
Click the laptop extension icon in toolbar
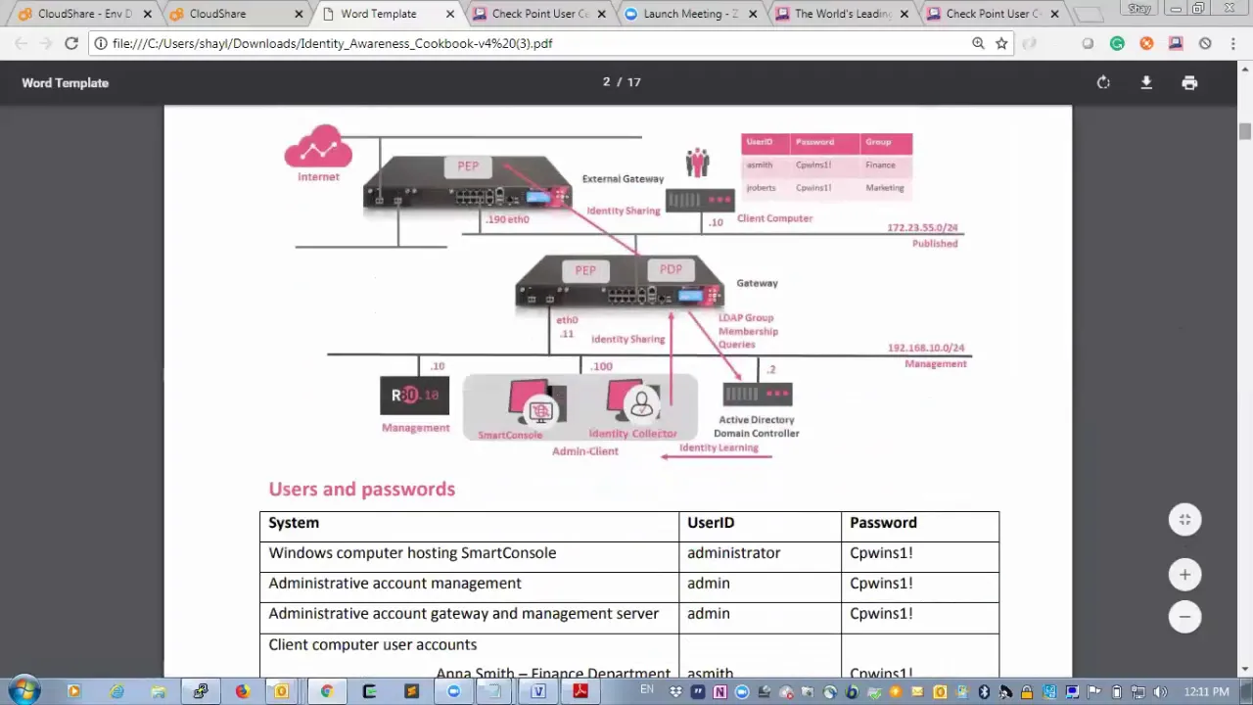(x=1176, y=43)
